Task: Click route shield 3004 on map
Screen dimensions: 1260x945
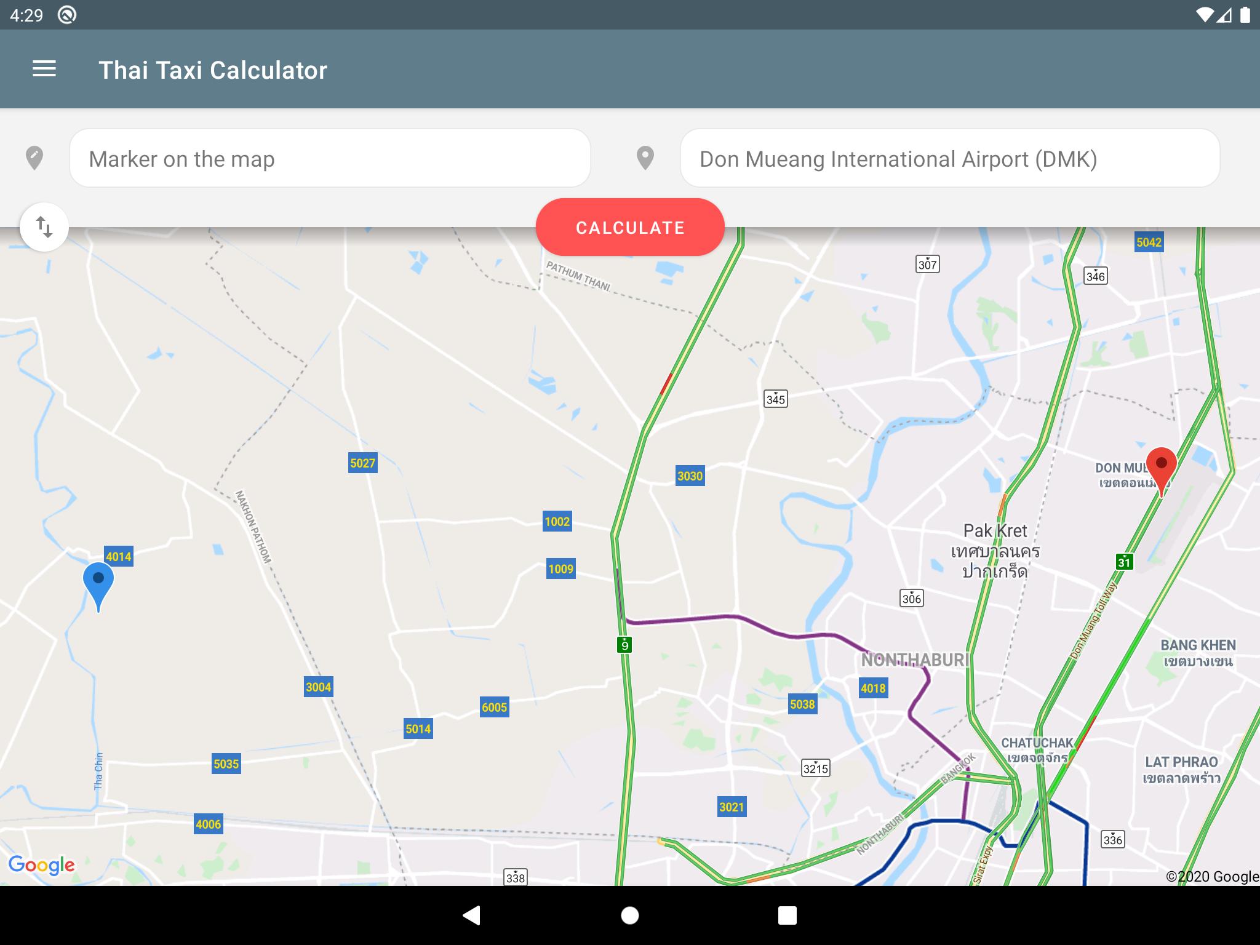Action: pyautogui.click(x=319, y=687)
